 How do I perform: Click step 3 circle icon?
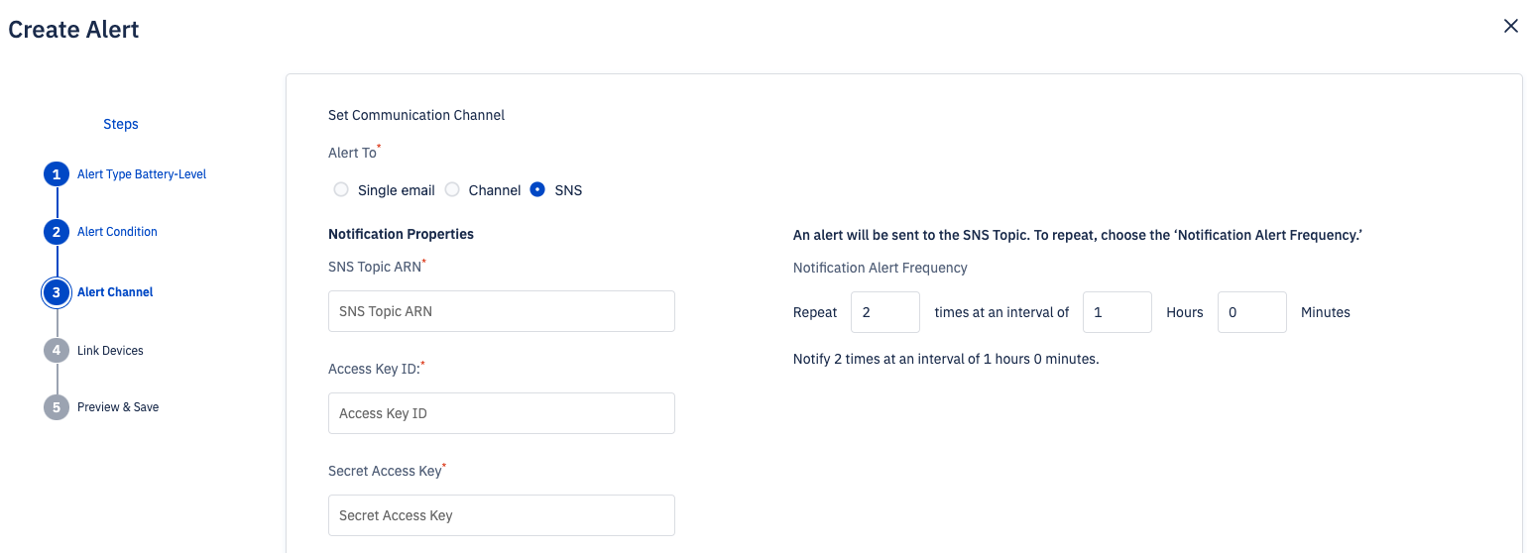(57, 292)
